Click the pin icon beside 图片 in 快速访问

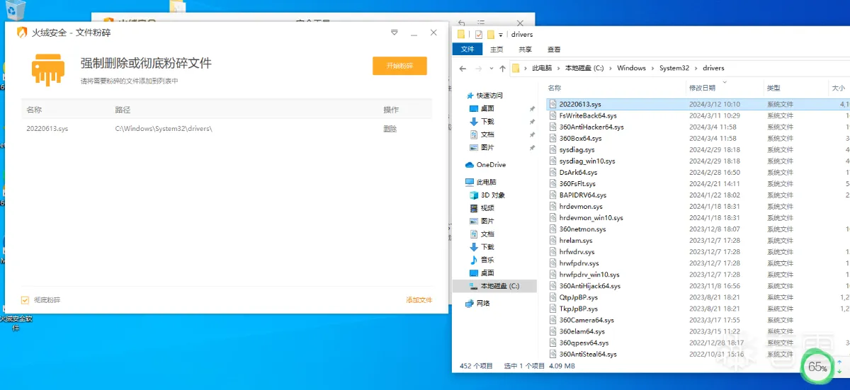(532, 147)
